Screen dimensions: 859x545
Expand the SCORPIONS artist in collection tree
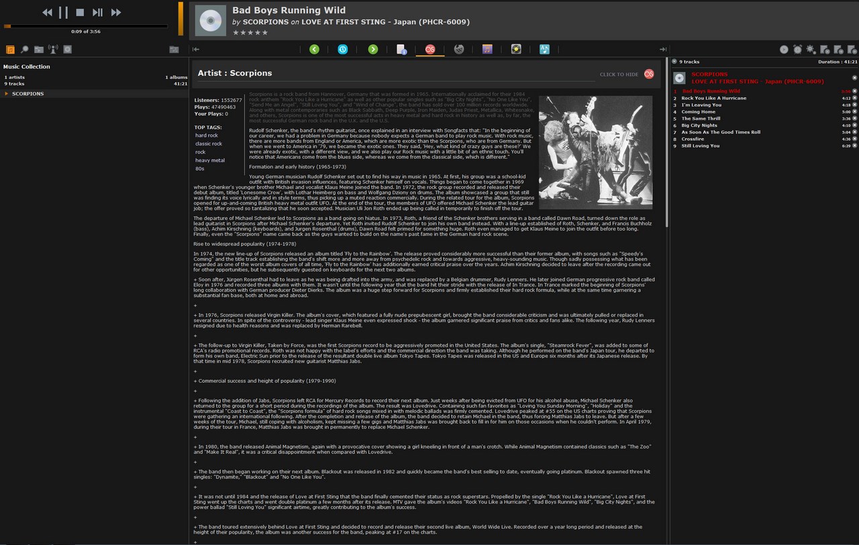[7, 94]
